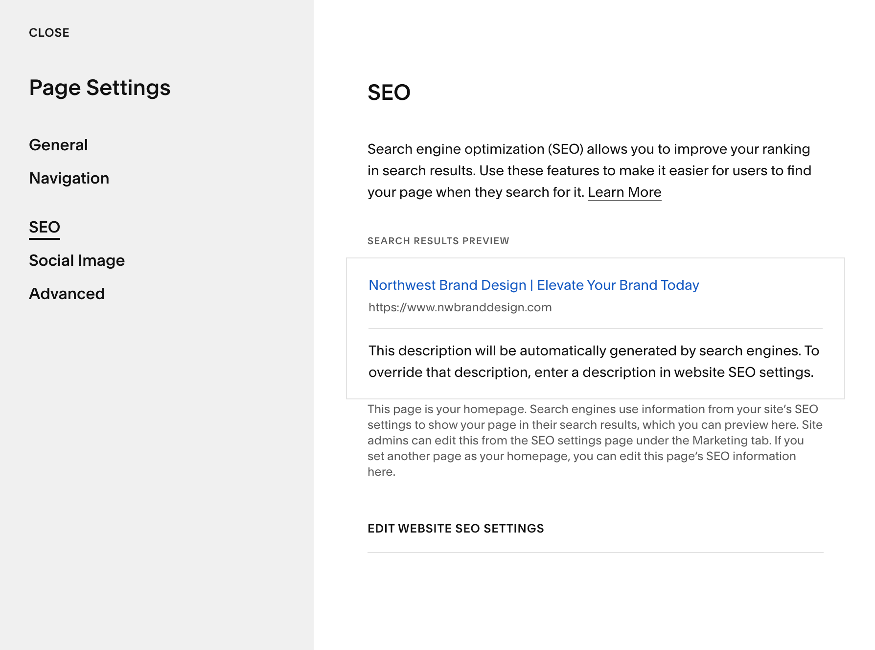This screenshot has width=875, height=650.
Task: Click the SEO introduction paragraph
Action: pos(589,170)
